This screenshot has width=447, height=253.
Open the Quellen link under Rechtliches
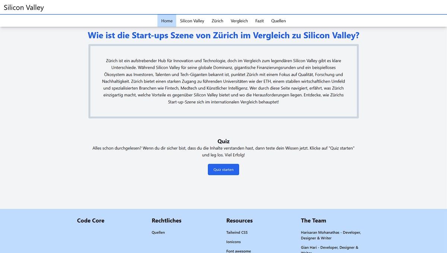[x=158, y=233]
